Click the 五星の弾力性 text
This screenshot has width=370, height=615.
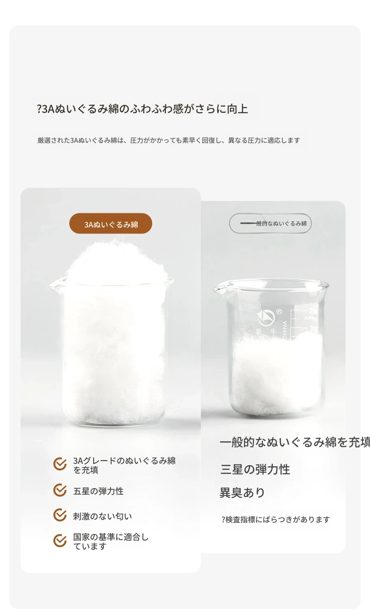(98, 491)
